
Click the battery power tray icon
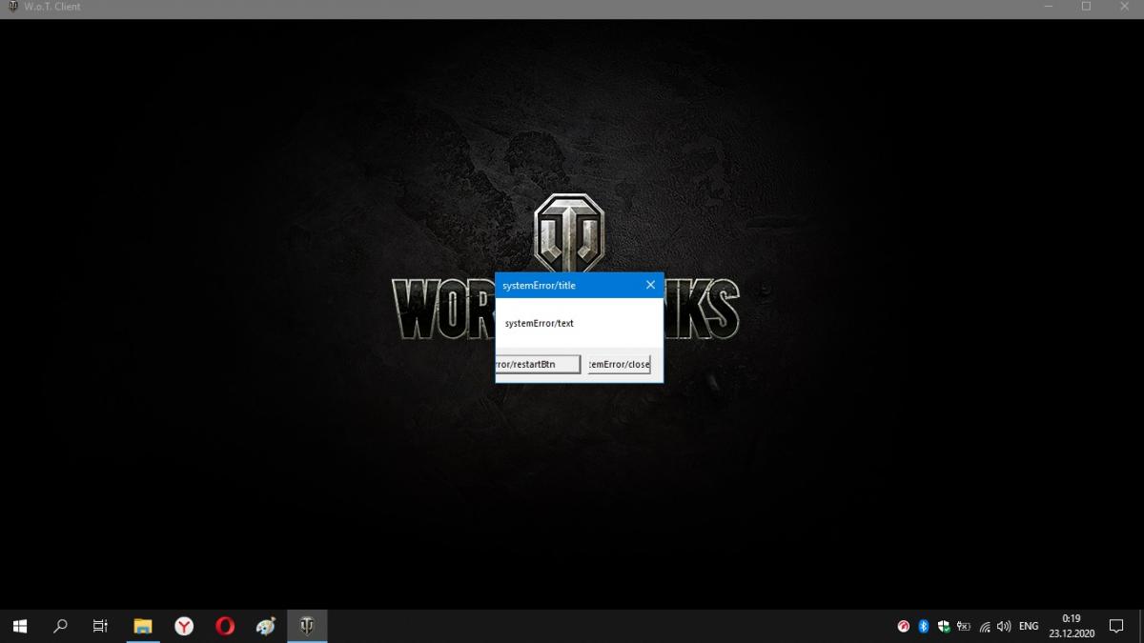(x=964, y=626)
